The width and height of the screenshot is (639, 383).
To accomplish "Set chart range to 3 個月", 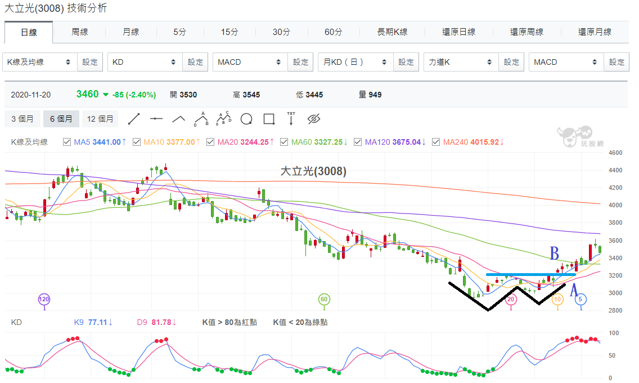I will coord(22,119).
